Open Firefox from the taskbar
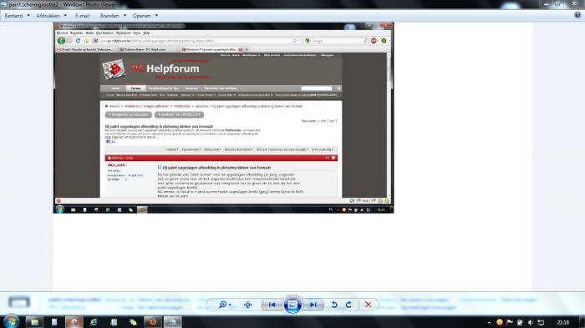The width and height of the screenshot is (585, 328). click(152, 321)
